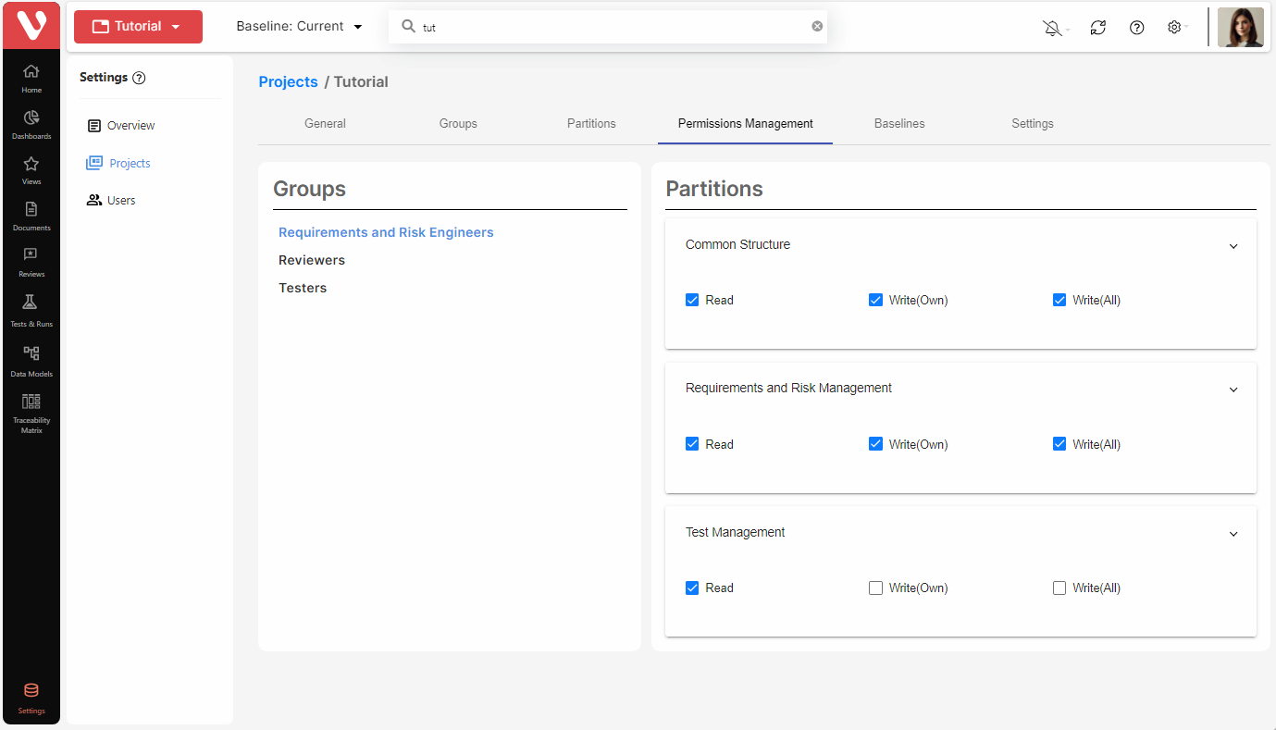The height and width of the screenshot is (730, 1276).
Task: Open Dashboards from the left sidebar
Action: click(x=31, y=124)
